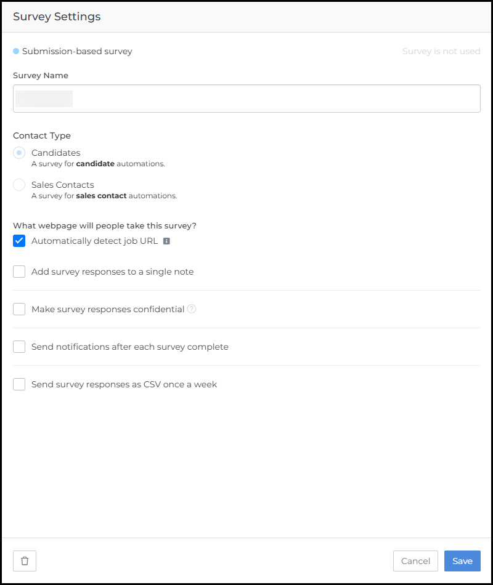
Task: Check Send survey responses as CSV weekly
Action: coord(19,384)
